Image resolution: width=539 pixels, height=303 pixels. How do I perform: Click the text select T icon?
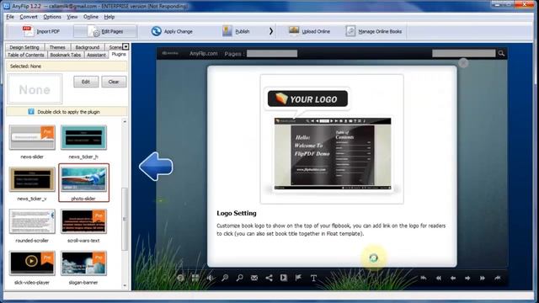pos(313,278)
